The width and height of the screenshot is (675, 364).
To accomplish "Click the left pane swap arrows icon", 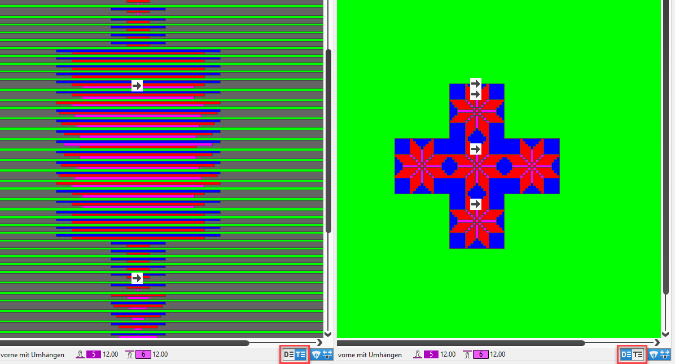I will click(x=327, y=354).
